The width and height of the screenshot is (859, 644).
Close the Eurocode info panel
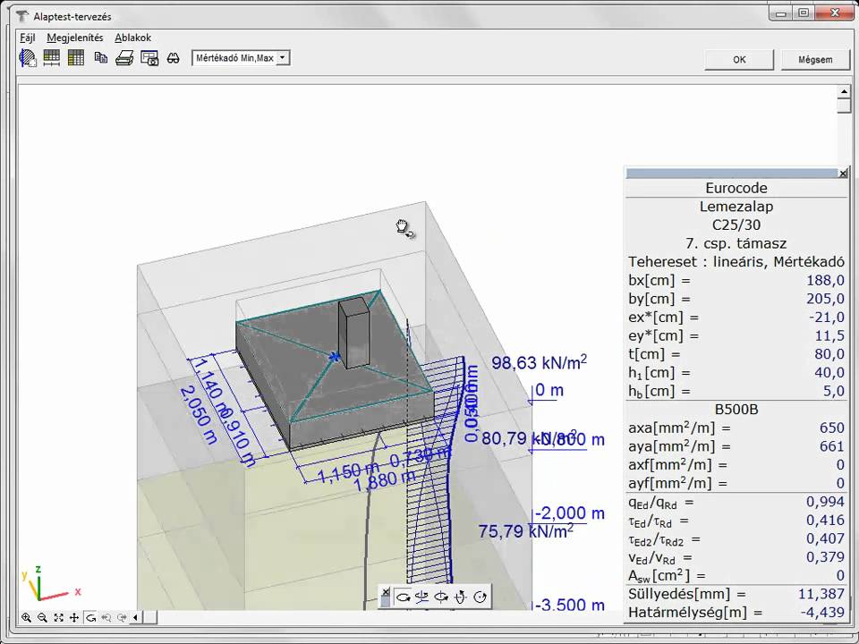tap(843, 174)
